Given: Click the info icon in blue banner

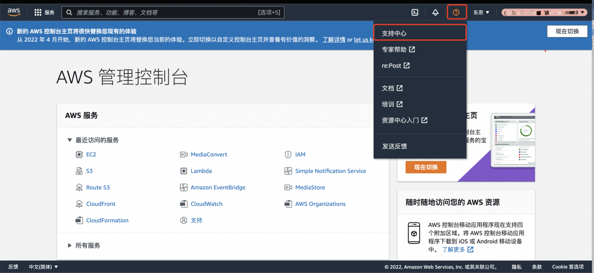Looking at the screenshot, I should click(9, 31).
